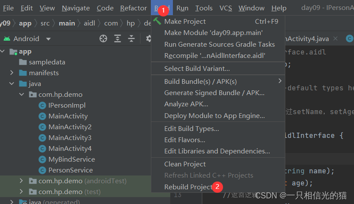
Task: Expand the manifests folder
Action: click(12, 73)
